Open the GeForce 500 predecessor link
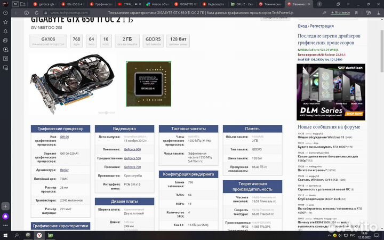This screenshot has height=240, width=384. pyautogui.click(x=132, y=158)
